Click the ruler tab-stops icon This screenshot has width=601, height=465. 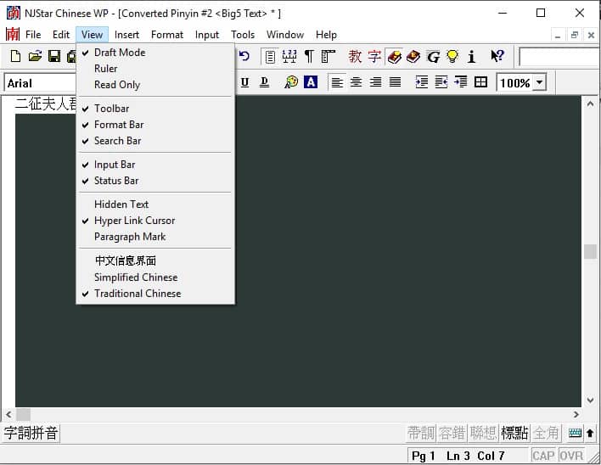(x=289, y=57)
